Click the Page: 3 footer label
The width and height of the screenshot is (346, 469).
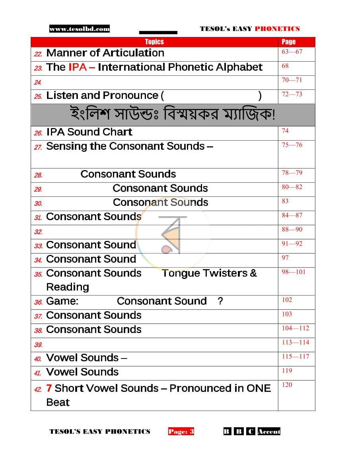click(x=181, y=431)
